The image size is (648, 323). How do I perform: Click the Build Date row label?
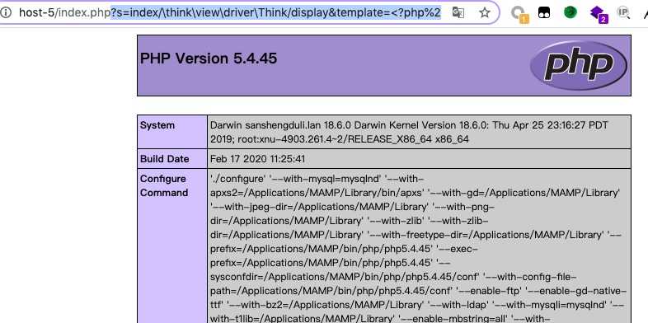pyautogui.click(x=165, y=158)
